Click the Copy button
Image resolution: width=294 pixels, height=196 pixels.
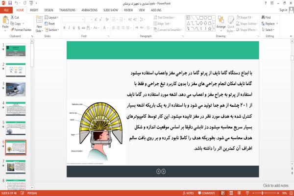(x=16, y=24)
